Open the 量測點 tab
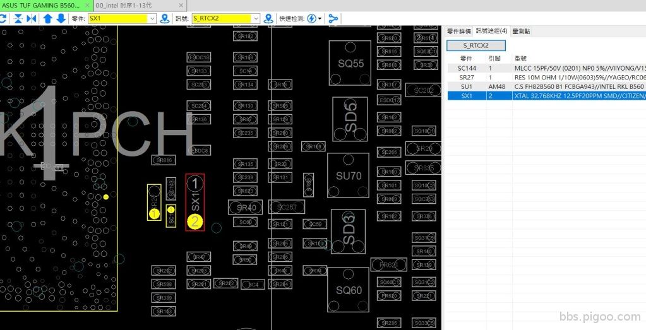Image resolution: width=646 pixels, height=330 pixels. tap(521, 31)
